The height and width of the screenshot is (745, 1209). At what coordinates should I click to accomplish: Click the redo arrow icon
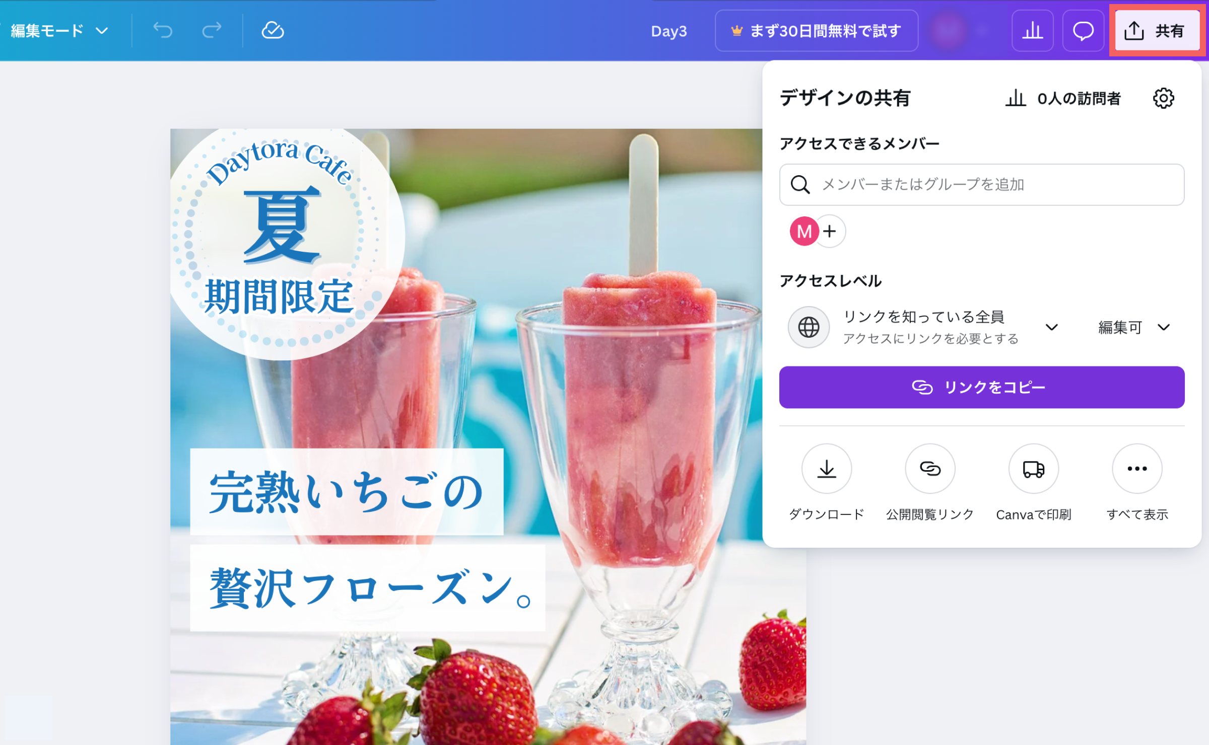pos(212,31)
